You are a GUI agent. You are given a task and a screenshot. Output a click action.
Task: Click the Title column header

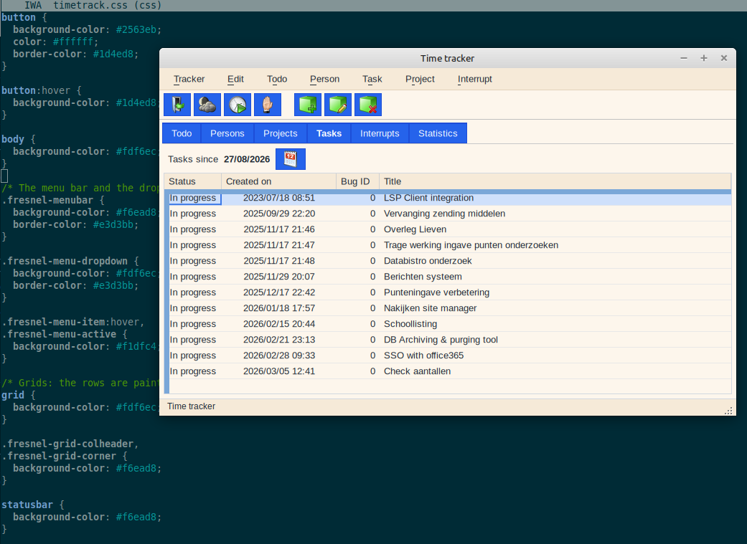tap(555, 181)
